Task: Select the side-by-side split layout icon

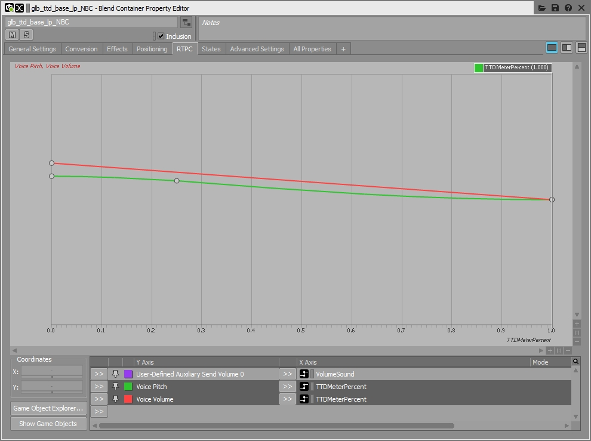Action: point(567,48)
